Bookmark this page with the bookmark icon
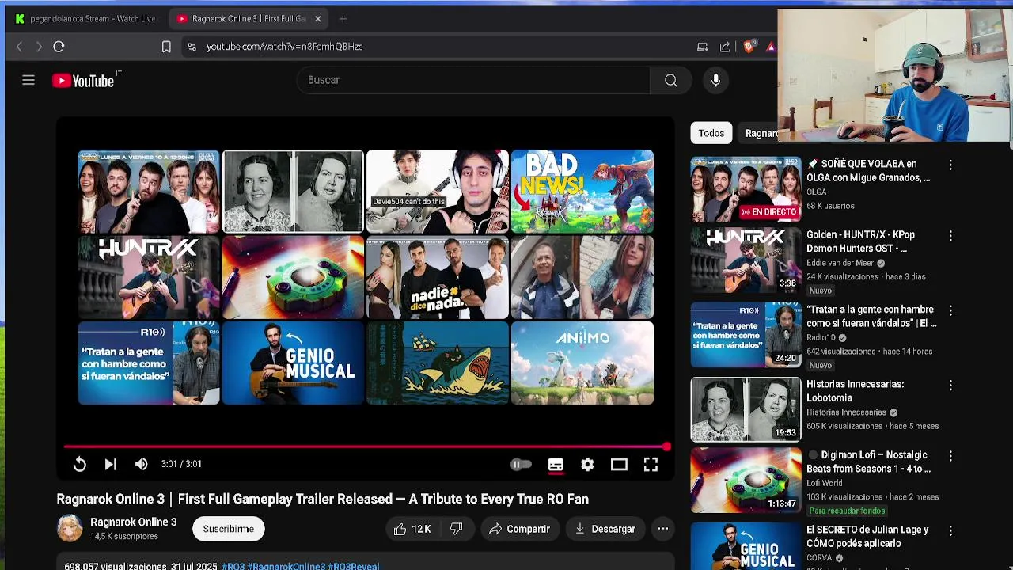This screenshot has width=1013, height=570. [166, 47]
